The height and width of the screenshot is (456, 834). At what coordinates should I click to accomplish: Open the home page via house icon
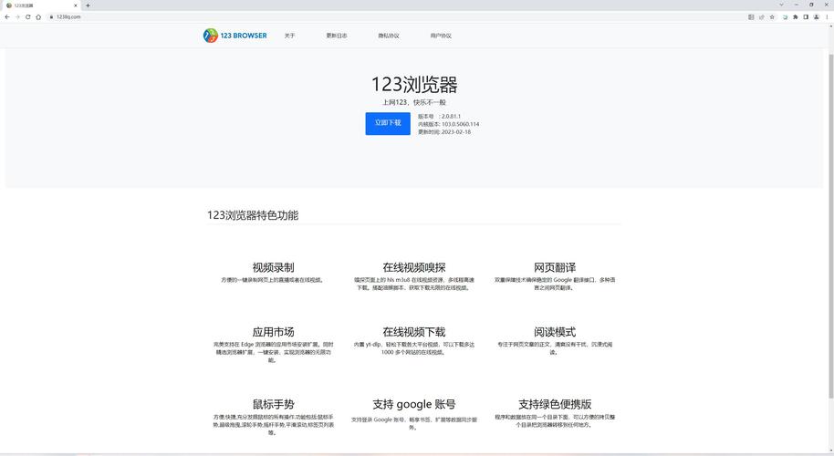click(x=38, y=17)
